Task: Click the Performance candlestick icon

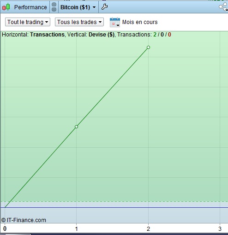Action: 6,7
